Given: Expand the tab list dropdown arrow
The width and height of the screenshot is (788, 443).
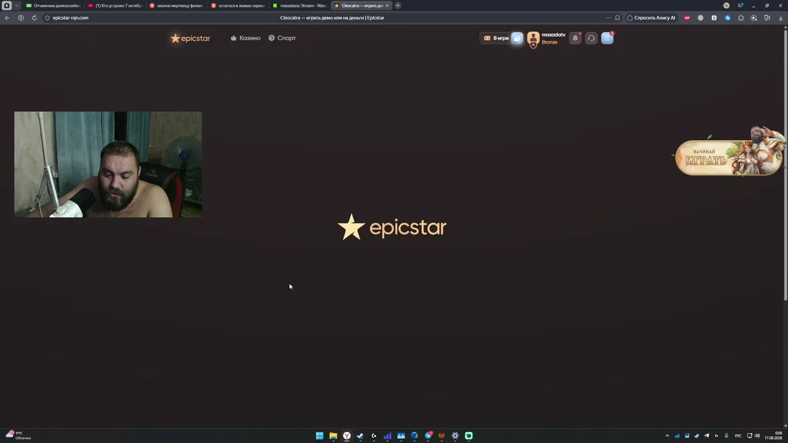Looking at the screenshot, I should pyautogui.click(x=17, y=6).
